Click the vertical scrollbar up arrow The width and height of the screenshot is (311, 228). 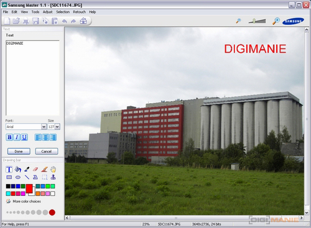click(307, 30)
